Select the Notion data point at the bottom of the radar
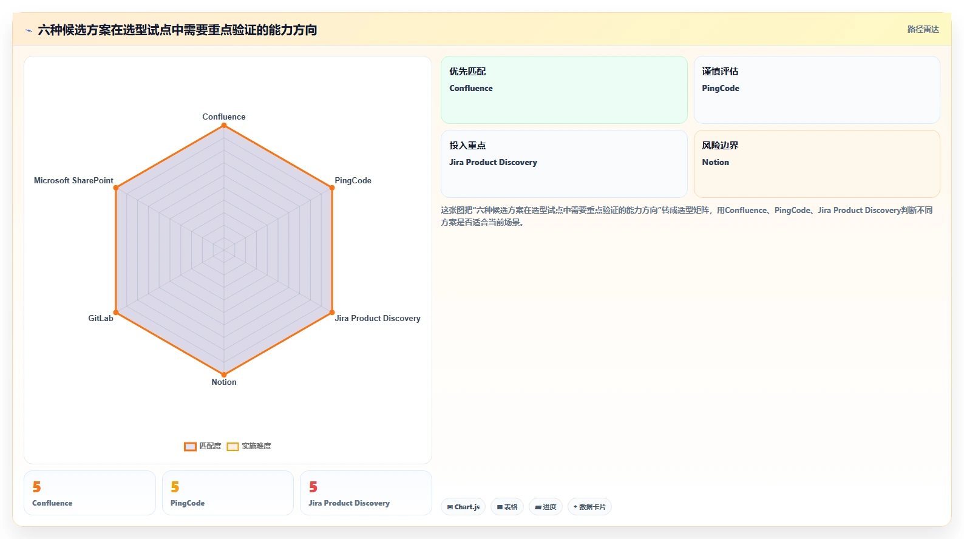964x539 pixels. click(224, 375)
